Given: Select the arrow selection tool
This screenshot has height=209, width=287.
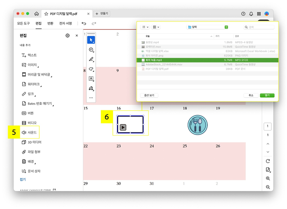Looking at the screenshot, I should [91, 40].
